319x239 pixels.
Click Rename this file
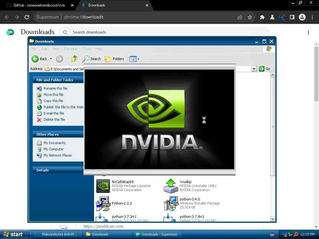55,88
